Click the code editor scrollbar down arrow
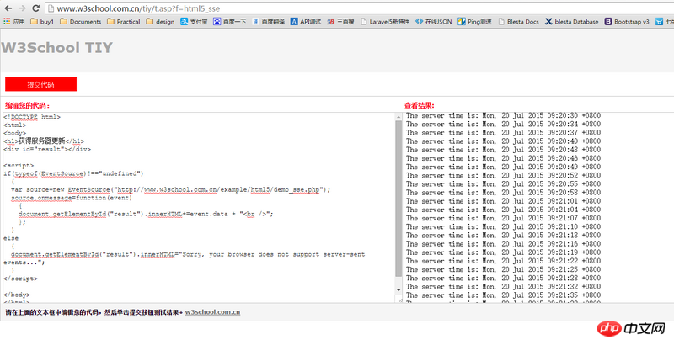The height and width of the screenshot is (345, 674). pyautogui.click(x=398, y=290)
